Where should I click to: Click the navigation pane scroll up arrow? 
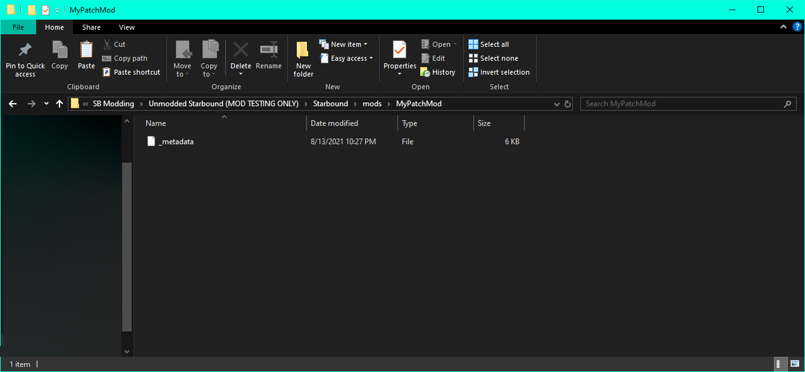pos(127,121)
